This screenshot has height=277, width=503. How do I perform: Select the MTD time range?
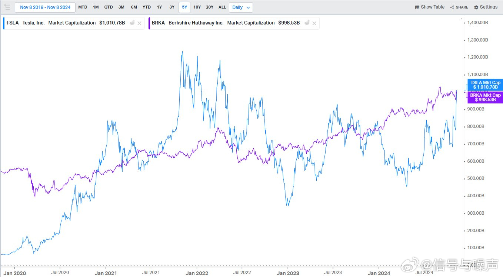pyautogui.click(x=83, y=7)
